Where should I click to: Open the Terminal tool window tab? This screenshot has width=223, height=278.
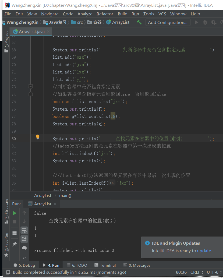[x=105, y=265]
